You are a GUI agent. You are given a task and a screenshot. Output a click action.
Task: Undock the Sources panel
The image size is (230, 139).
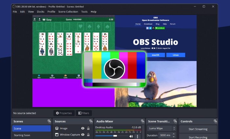tap(91, 121)
